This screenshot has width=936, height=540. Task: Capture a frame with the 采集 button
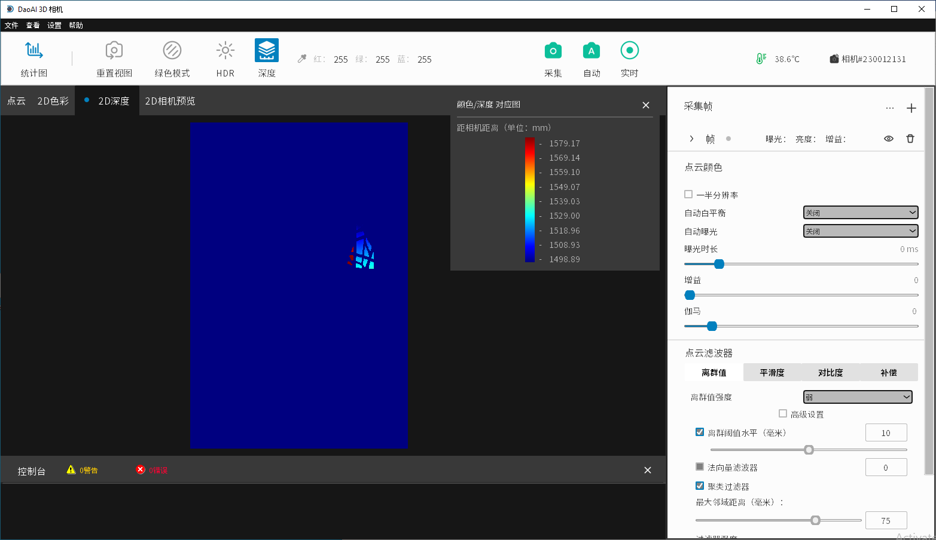(x=553, y=51)
